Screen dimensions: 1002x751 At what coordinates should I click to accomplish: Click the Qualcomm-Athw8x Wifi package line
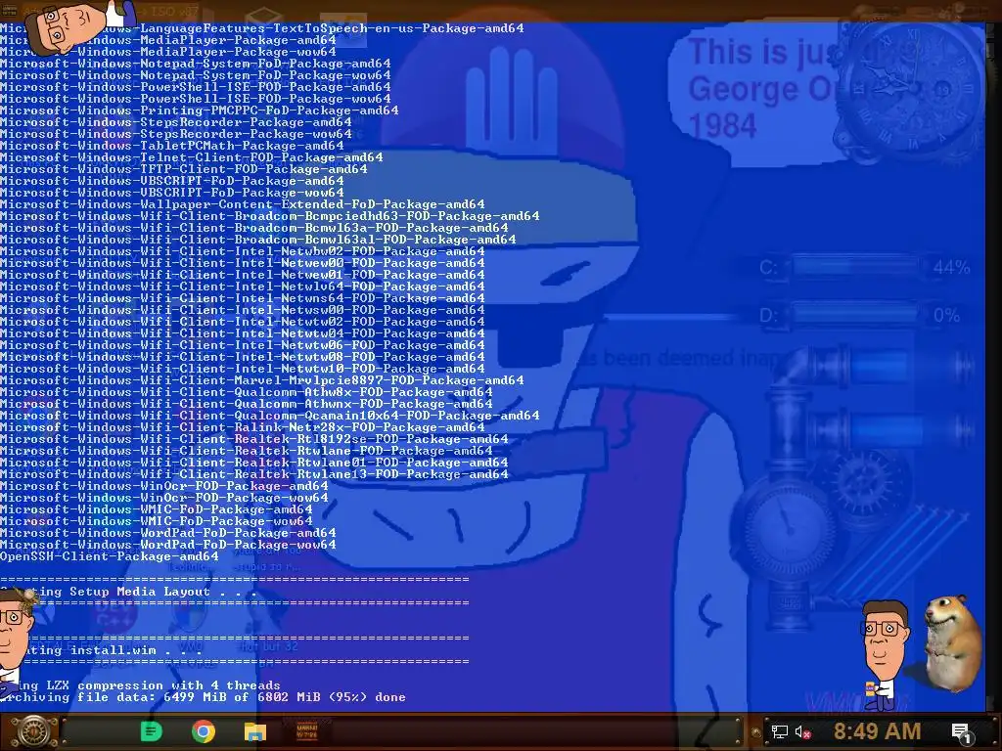[x=246, y=392]
